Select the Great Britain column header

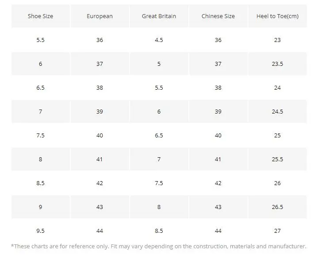(159, 16)
